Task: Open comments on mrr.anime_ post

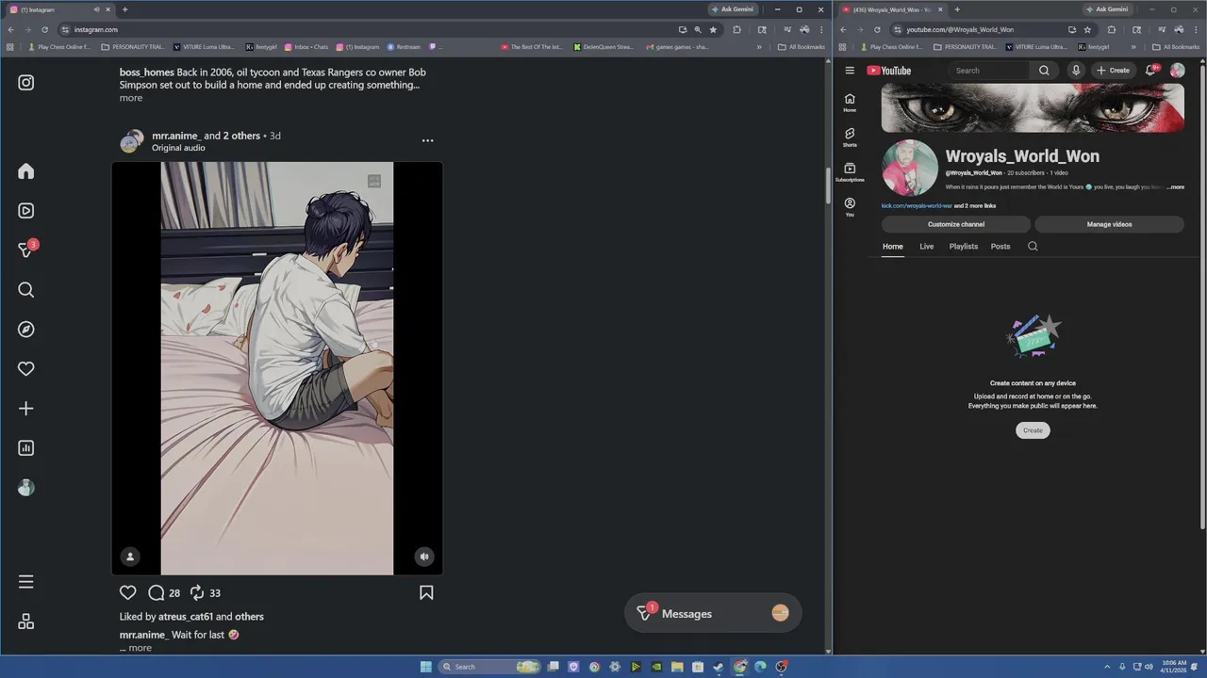Action: (157, 592)
